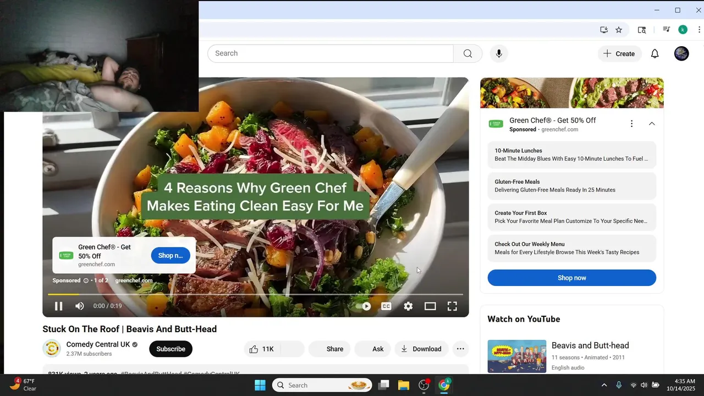The width and height of the screenshot is (704, 396).
Task: Open the YouTube account avatar menu
Action: click(x=681, y=53)
